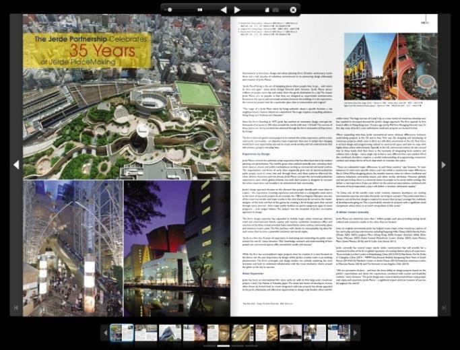This screenshot has height=350, width=460.
Task: Click the 'Experience by Design' section heading
Action: click(x=256, y=153)
